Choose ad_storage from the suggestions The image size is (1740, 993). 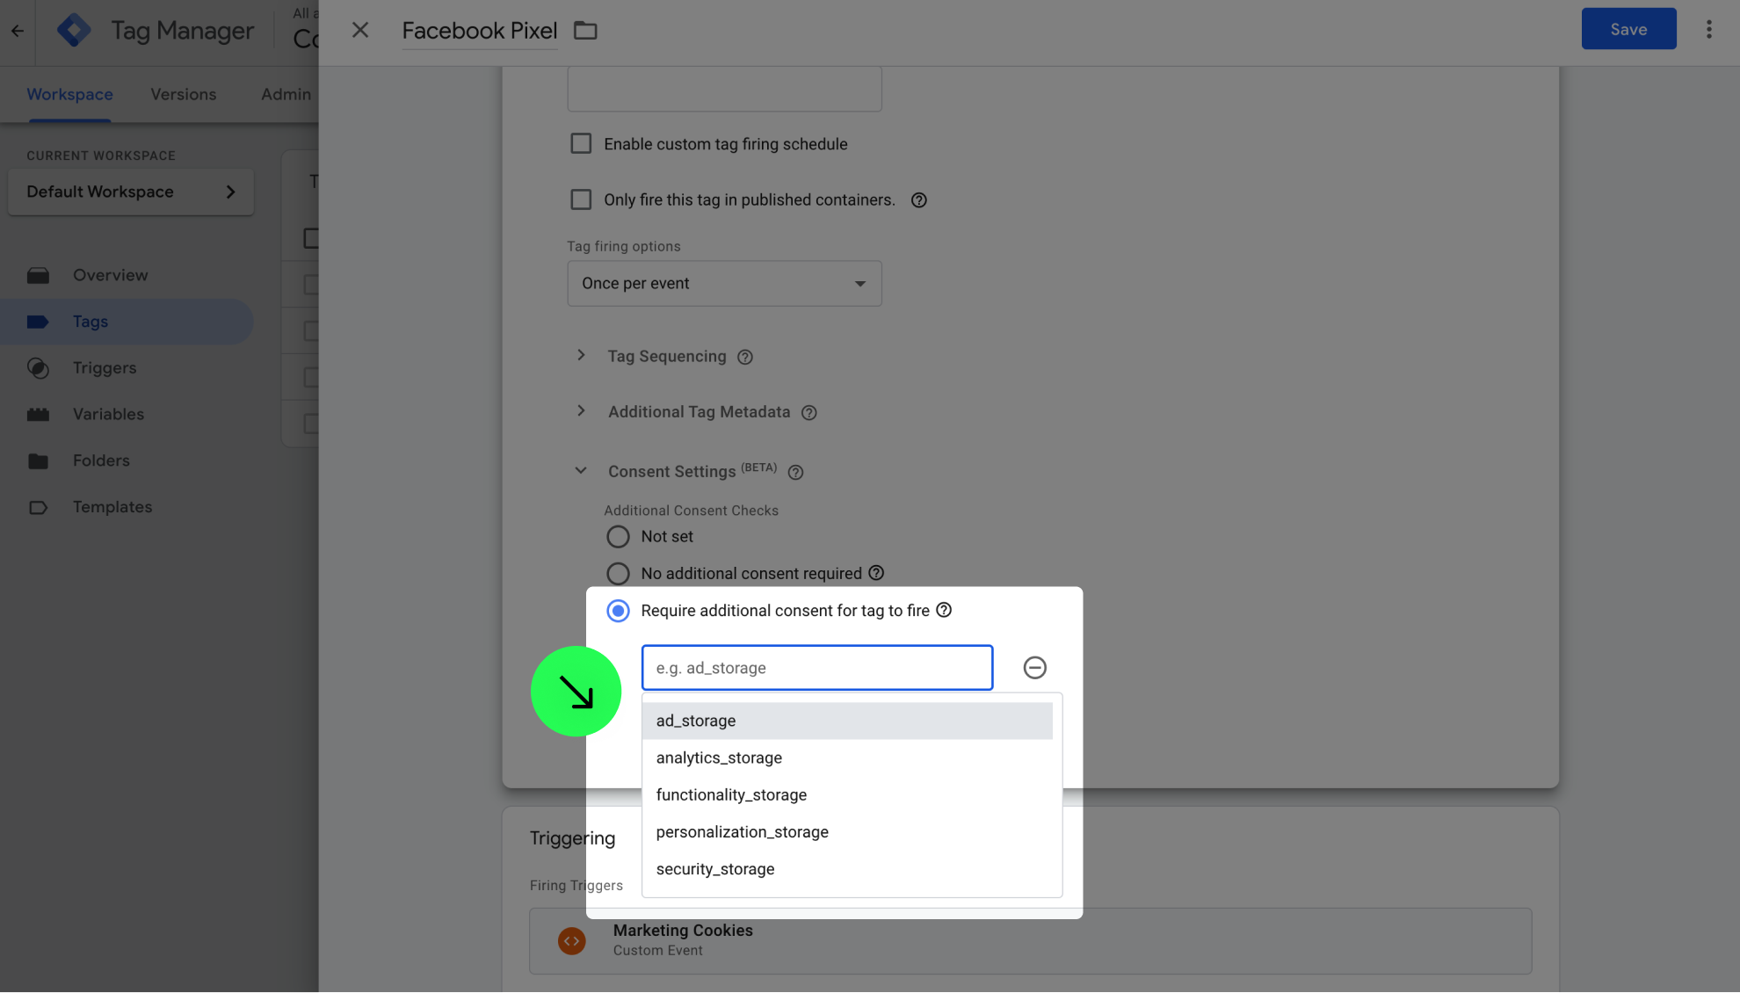pyautogui.click(x=847, y=721)
